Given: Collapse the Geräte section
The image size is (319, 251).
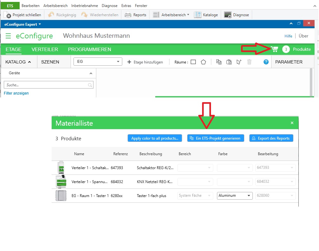Looking at the screenshot, I should click(91, 73).
